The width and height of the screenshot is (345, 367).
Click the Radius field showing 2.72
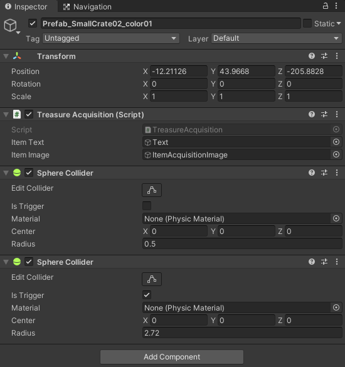[x=242, y=333]
